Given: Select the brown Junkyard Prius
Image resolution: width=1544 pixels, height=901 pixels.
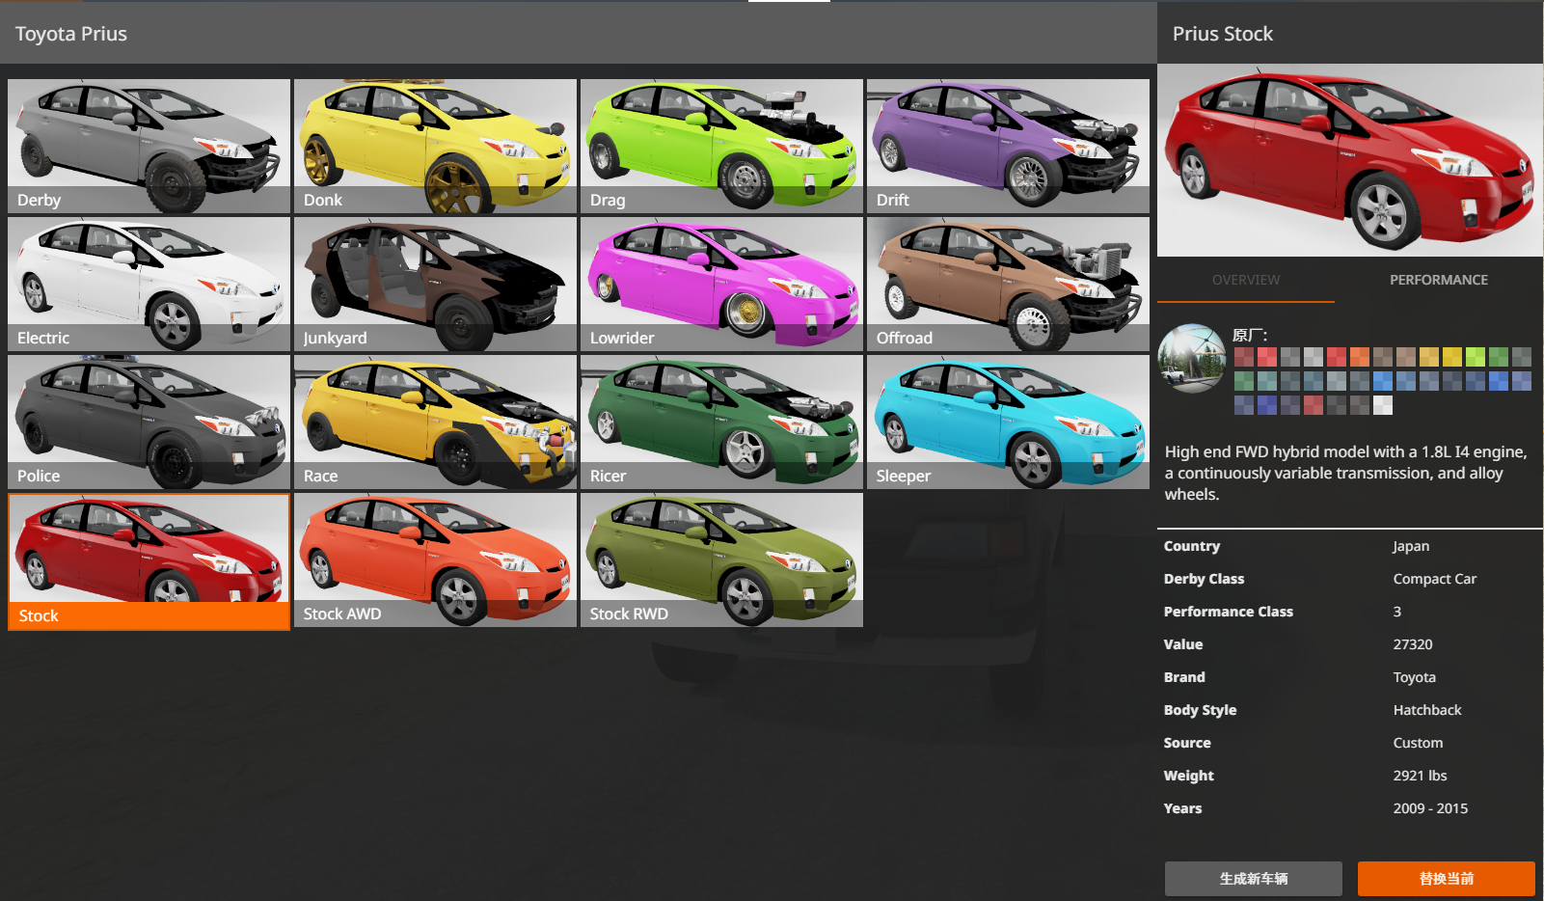Looking at the screenshot, I should point(435,284).
